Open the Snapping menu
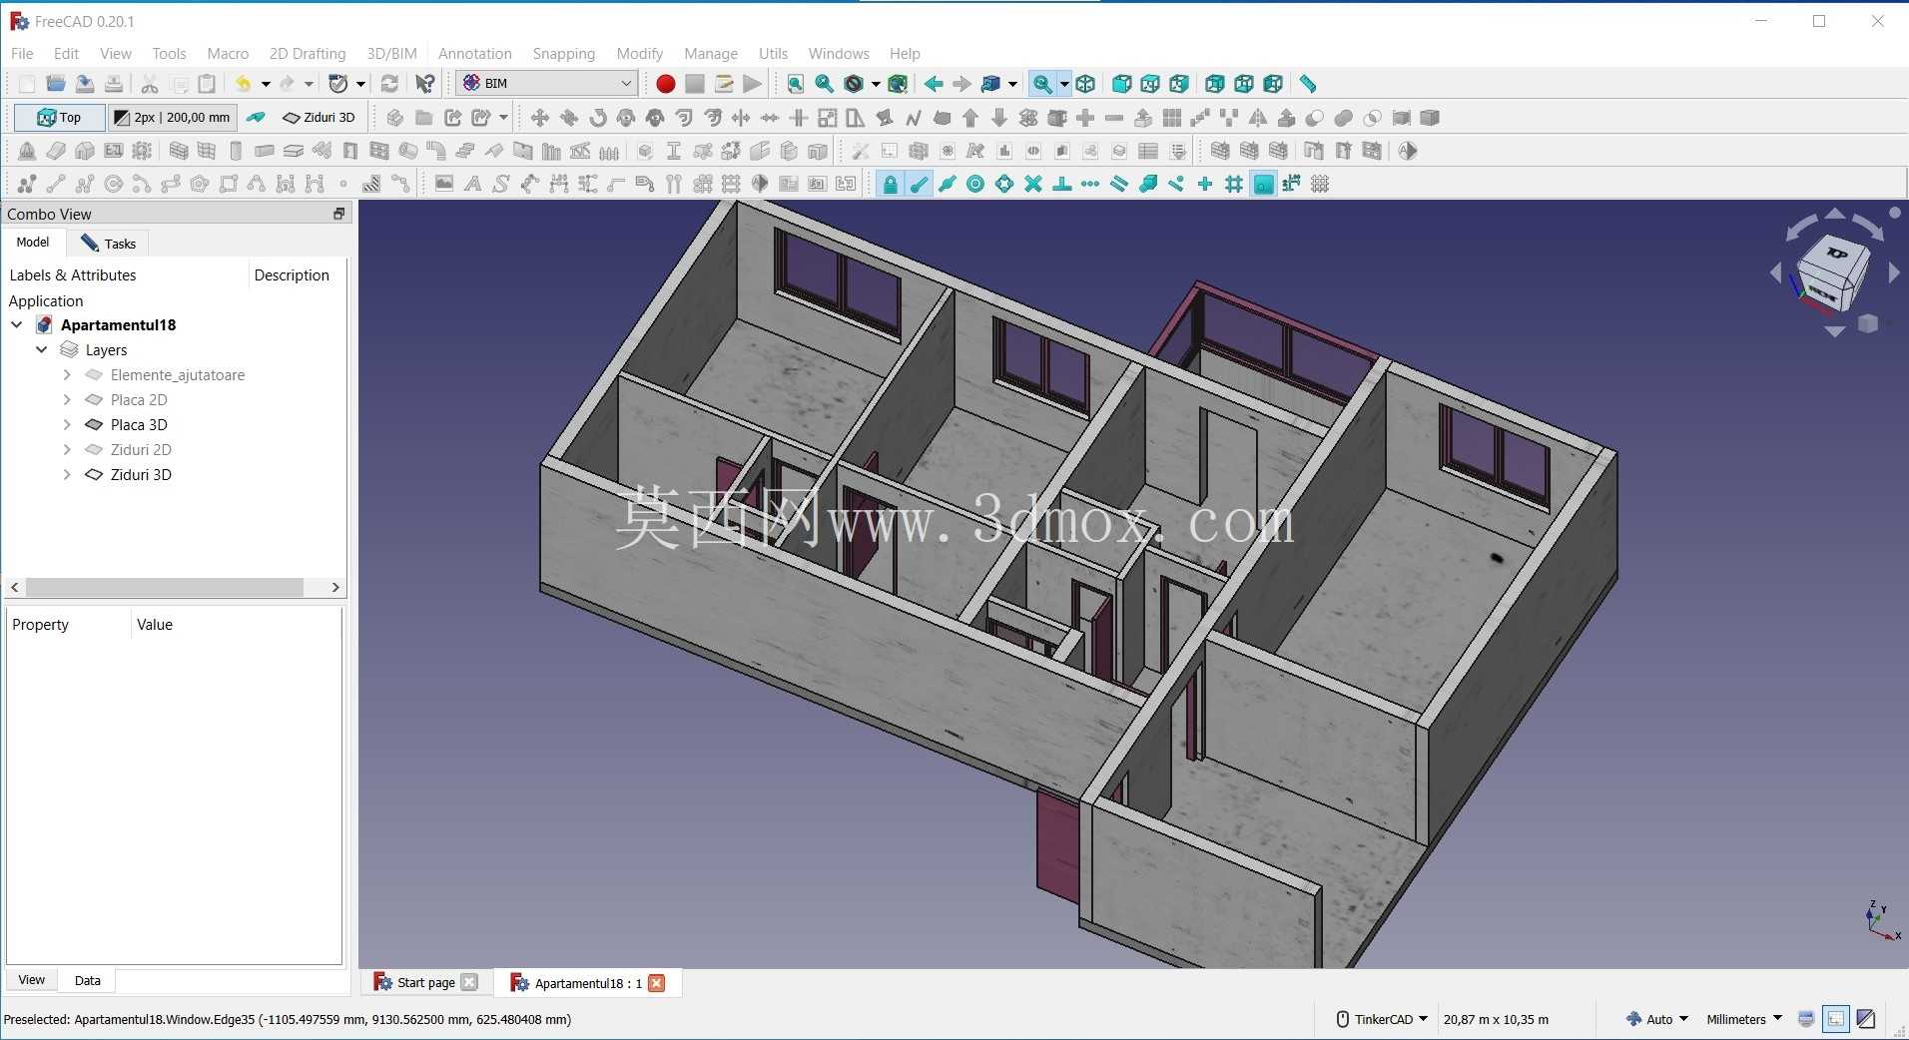 click(x=563, y=54)
